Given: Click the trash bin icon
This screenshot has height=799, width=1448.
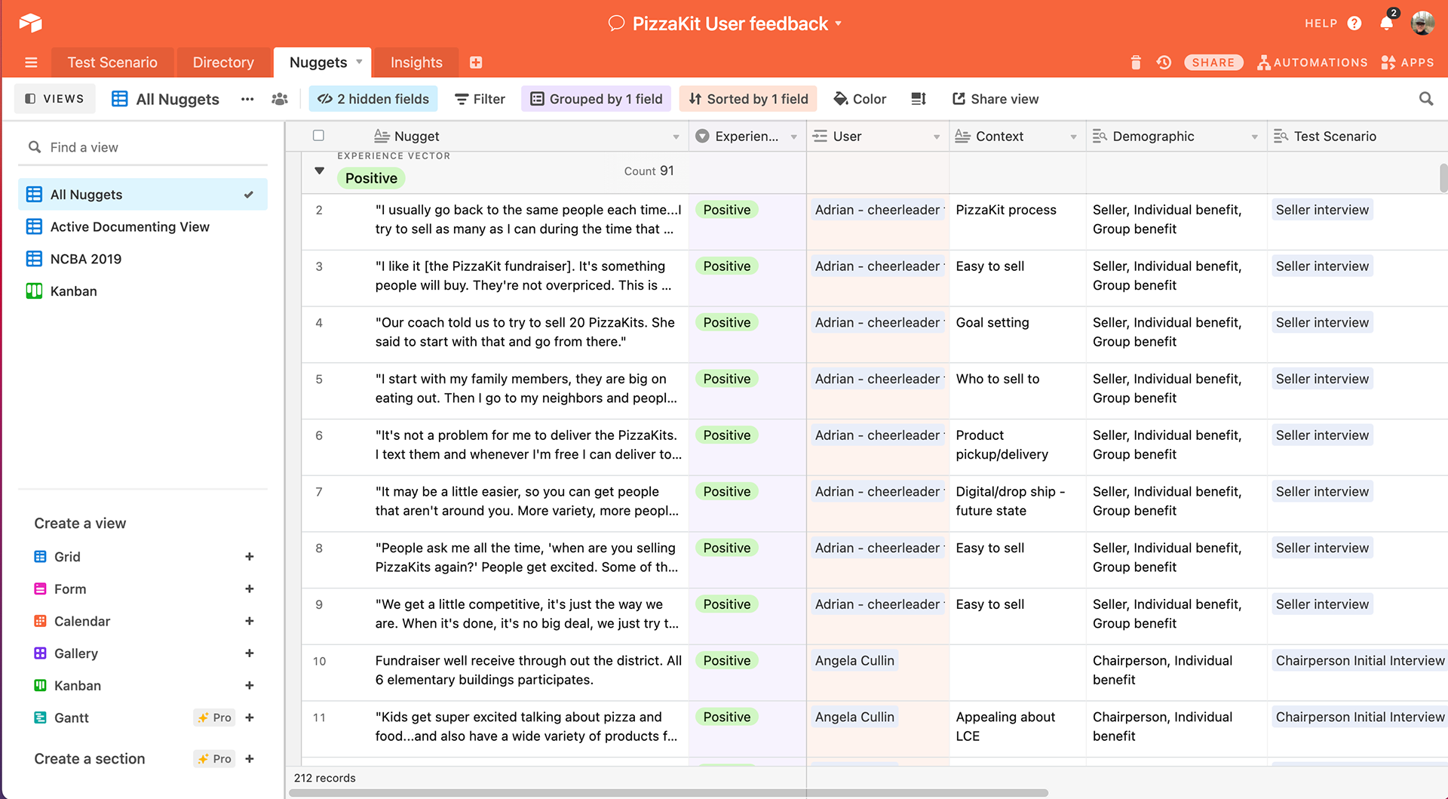Looking at the screenshot, I should [x=1136, y=63].
